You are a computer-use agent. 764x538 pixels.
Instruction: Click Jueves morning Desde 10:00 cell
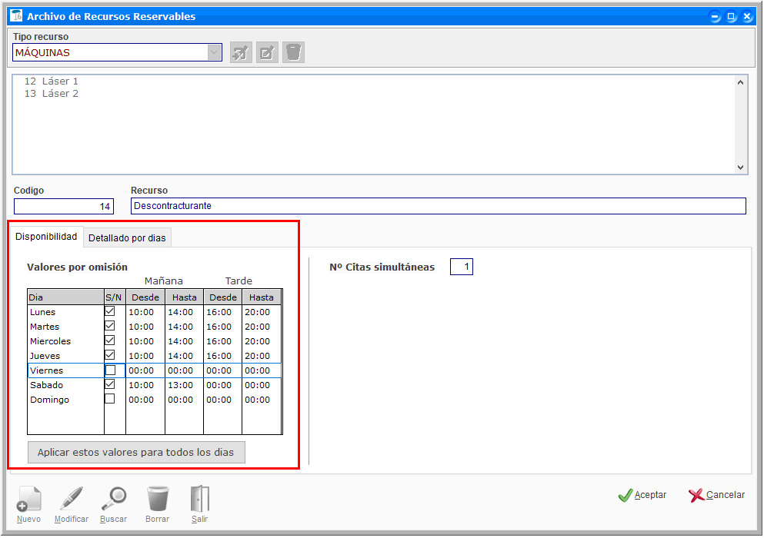145,356
